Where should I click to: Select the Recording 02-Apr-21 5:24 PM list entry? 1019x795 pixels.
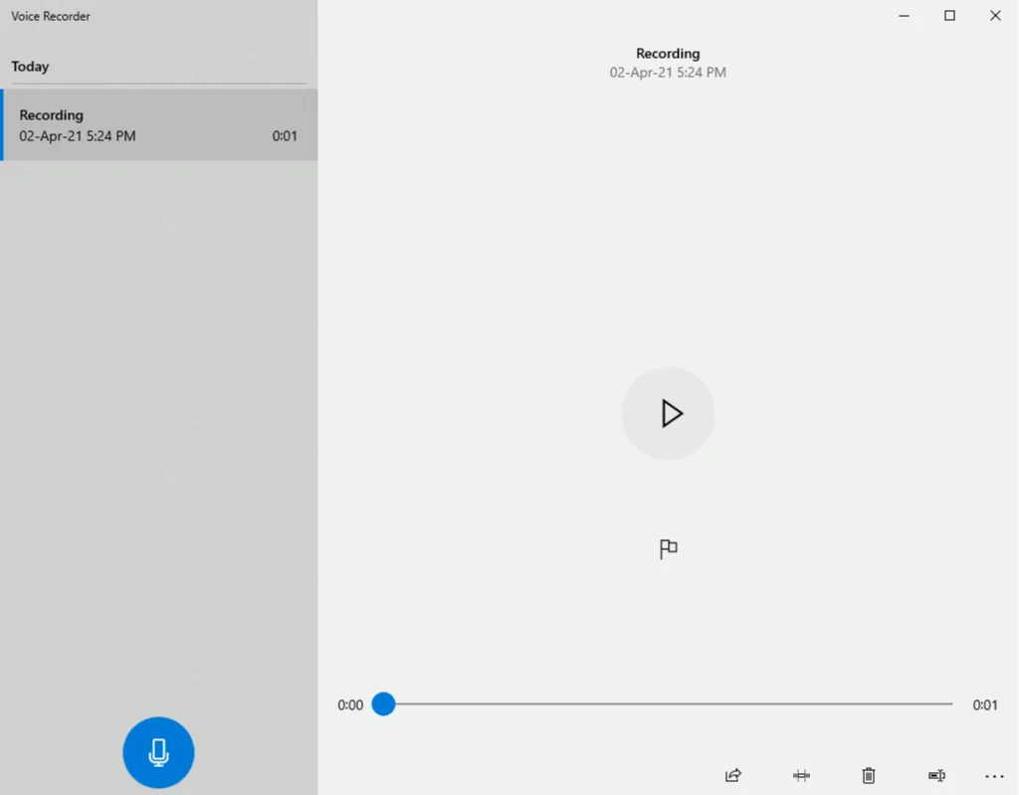(x=159, y=124)
